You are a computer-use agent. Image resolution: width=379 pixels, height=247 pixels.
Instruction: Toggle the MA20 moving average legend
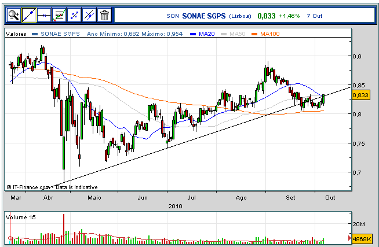pyautogui.click(x=207, y=34)
